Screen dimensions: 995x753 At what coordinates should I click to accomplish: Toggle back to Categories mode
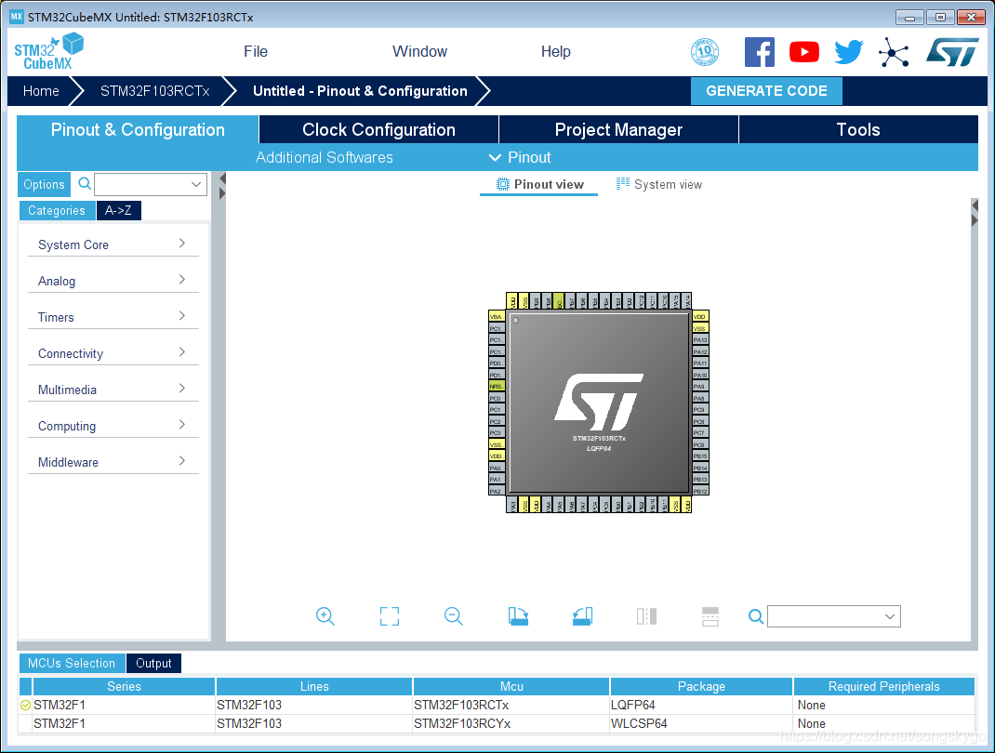coord(57,211)
